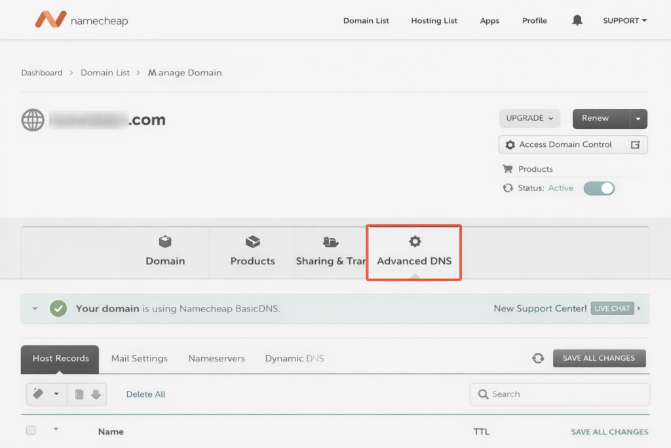Click the Products box icon
The image size is (671, 448).
[252, 240]
